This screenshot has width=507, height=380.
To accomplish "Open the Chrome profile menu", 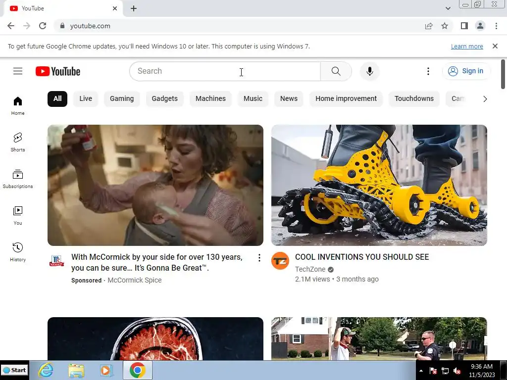I will click(x=480, y=26).
